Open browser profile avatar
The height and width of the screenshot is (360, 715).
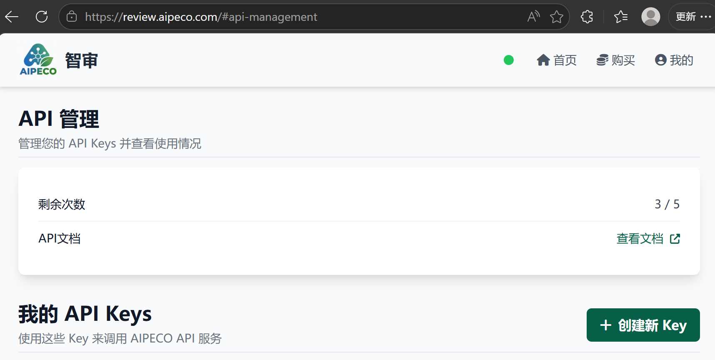click(650, 17)
